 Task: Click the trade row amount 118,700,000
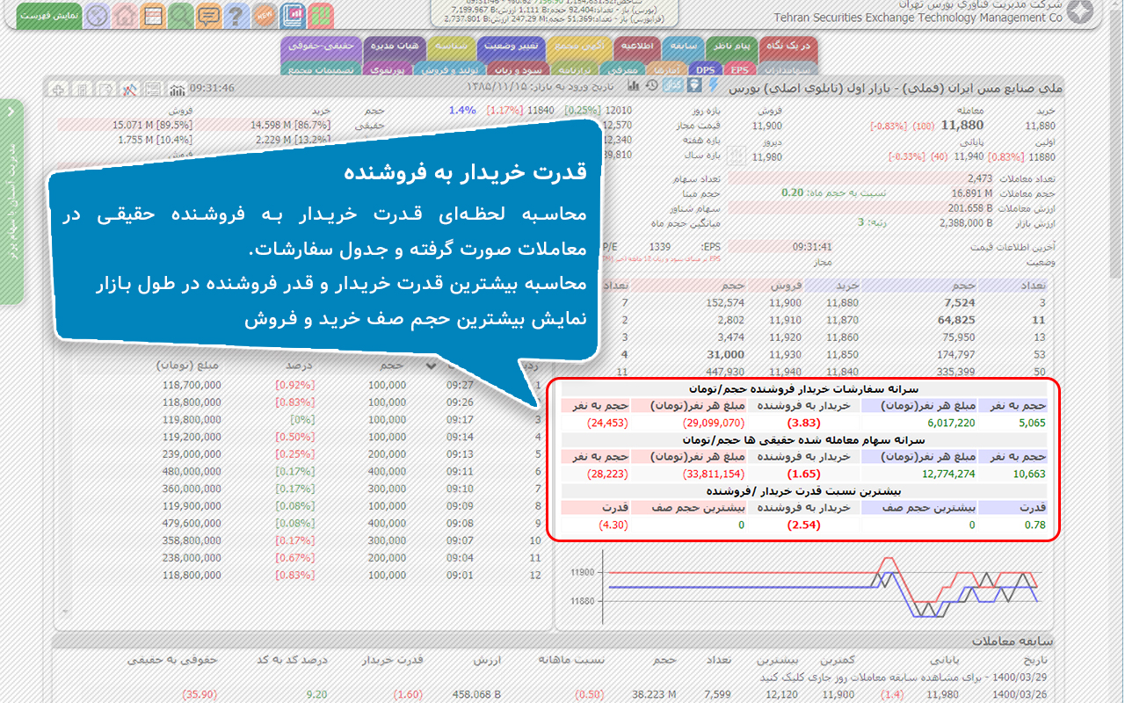click(192, 385)
